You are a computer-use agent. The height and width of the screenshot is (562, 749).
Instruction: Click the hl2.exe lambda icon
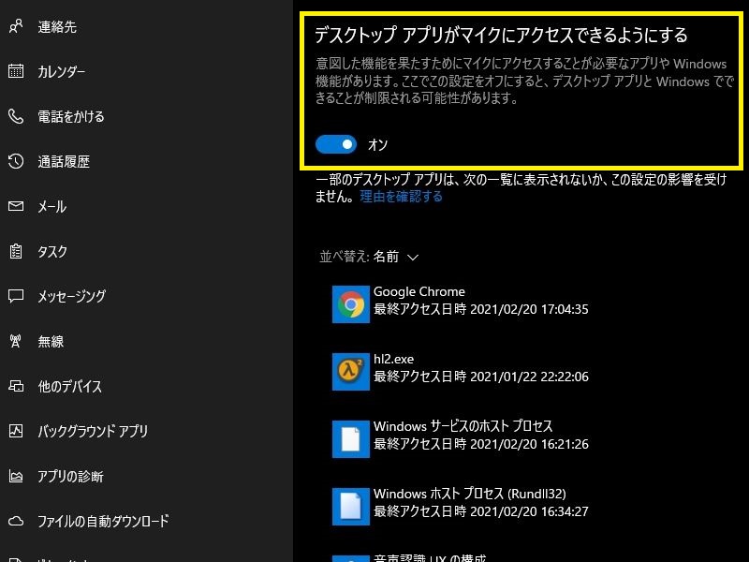point(350,371)
